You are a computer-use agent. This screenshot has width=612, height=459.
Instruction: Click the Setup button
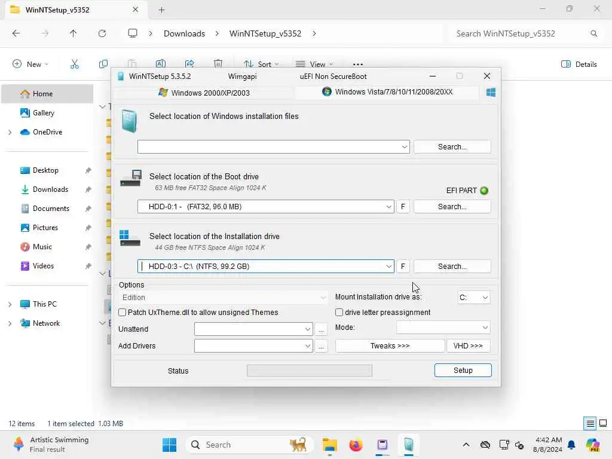(463, 371)
